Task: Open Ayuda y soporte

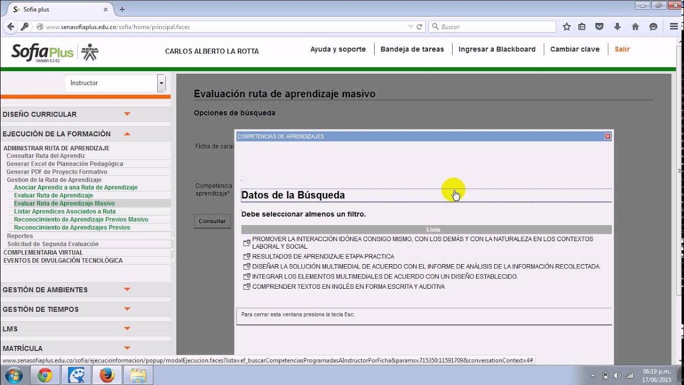Action: (338, 49)
